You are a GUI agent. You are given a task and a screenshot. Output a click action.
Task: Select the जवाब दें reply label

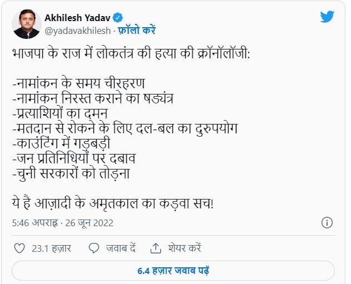tap(121, 248)
